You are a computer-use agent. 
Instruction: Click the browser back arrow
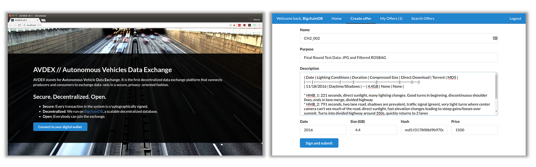coord(11,25)
